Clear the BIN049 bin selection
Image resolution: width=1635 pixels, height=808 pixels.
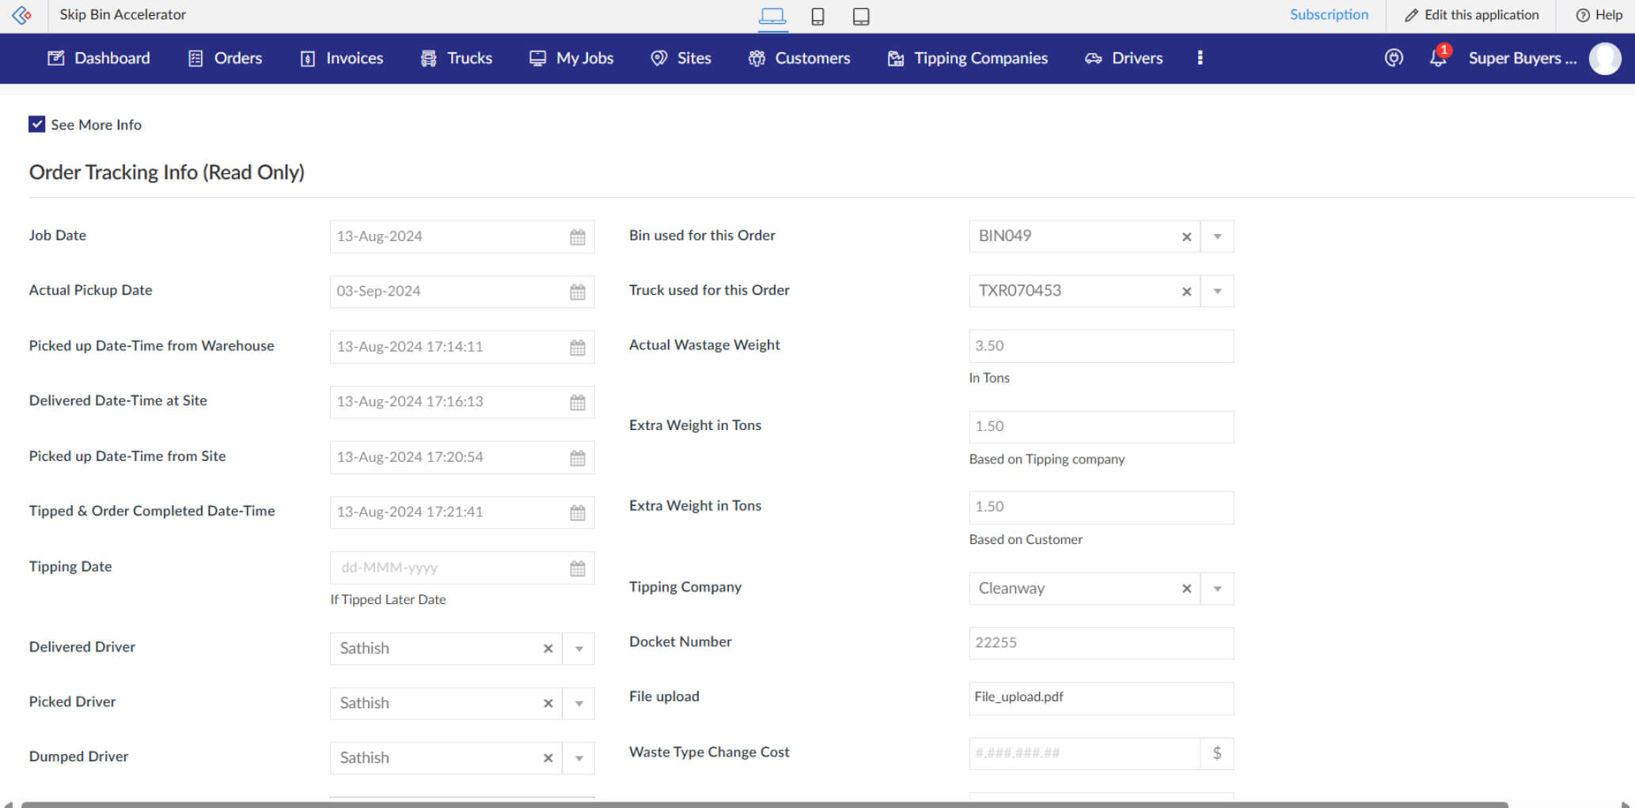tap(1186, 237)
